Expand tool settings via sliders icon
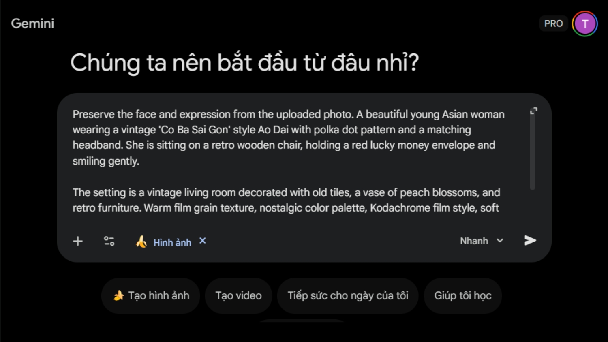608x342 pixels. coord(108,241)
